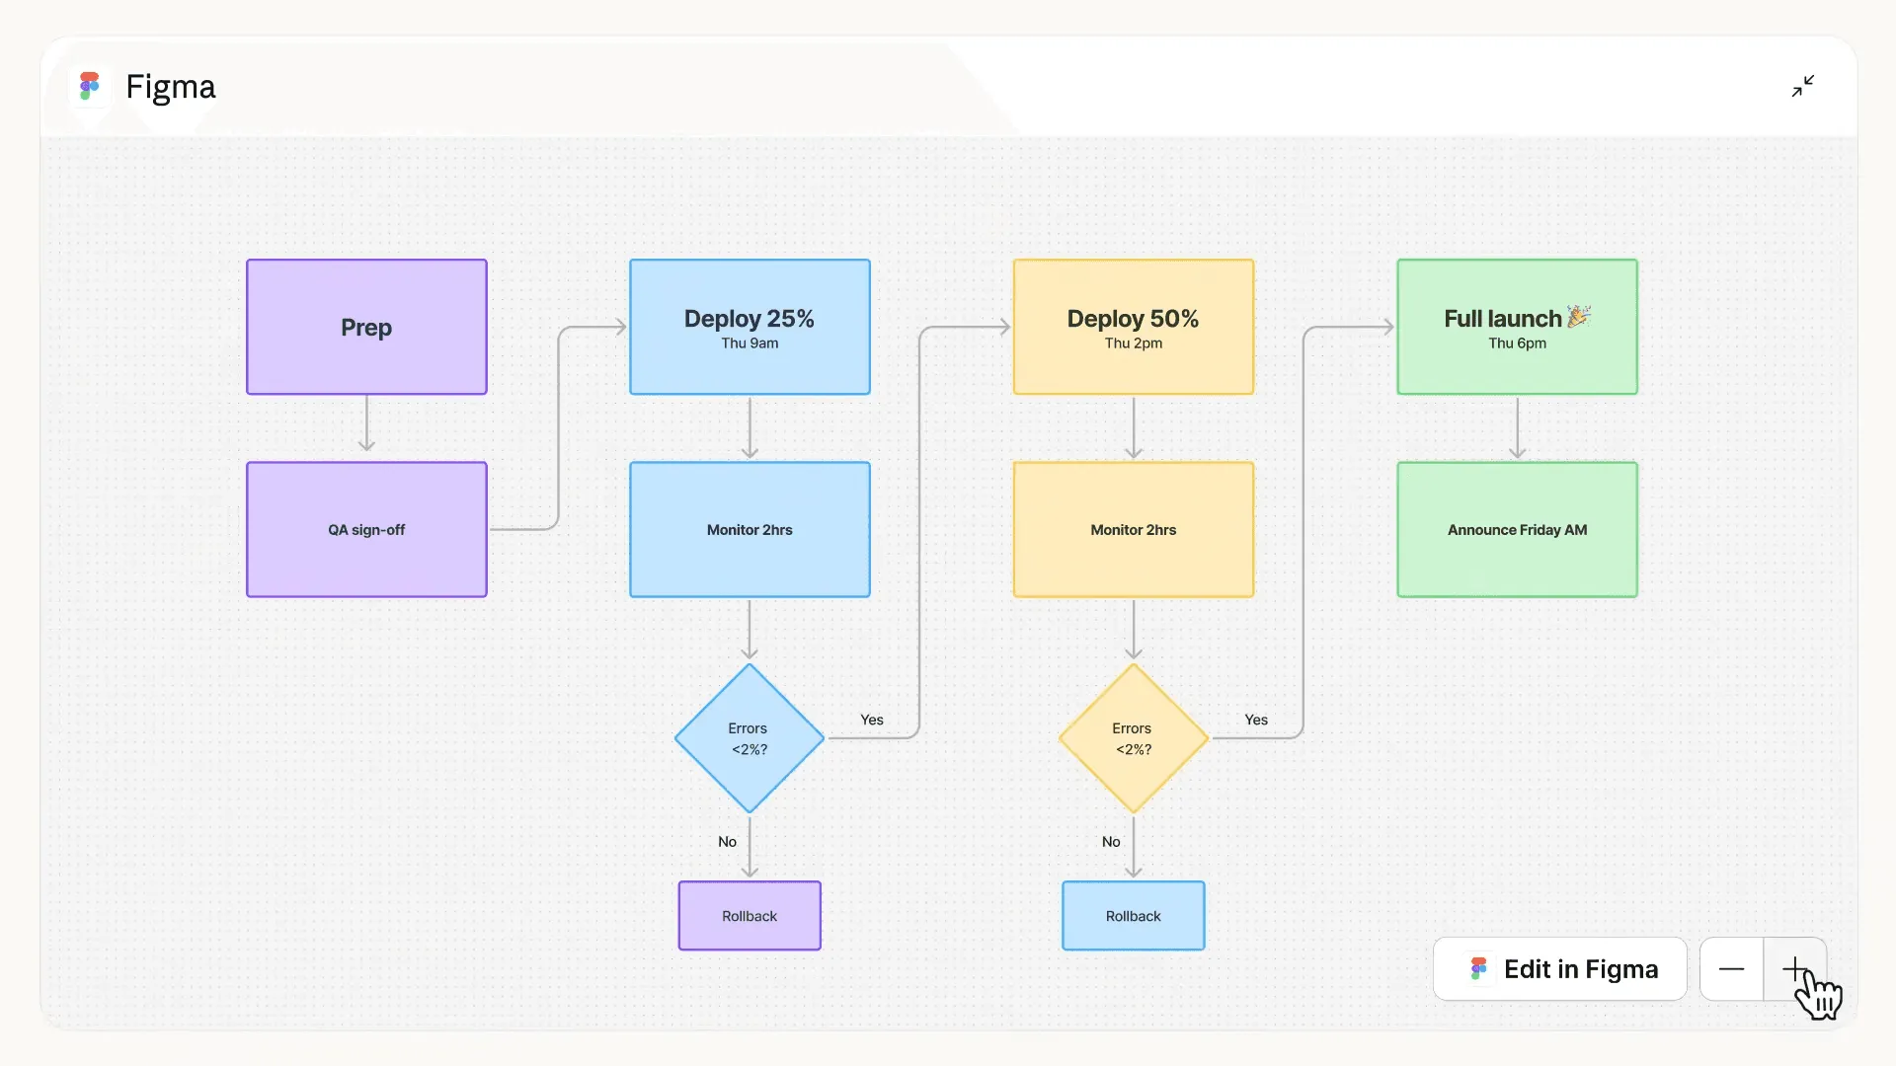This screenshot has width=1896, height=1066.
Task: Click the zoom out minus icon
Action: 1731,968
